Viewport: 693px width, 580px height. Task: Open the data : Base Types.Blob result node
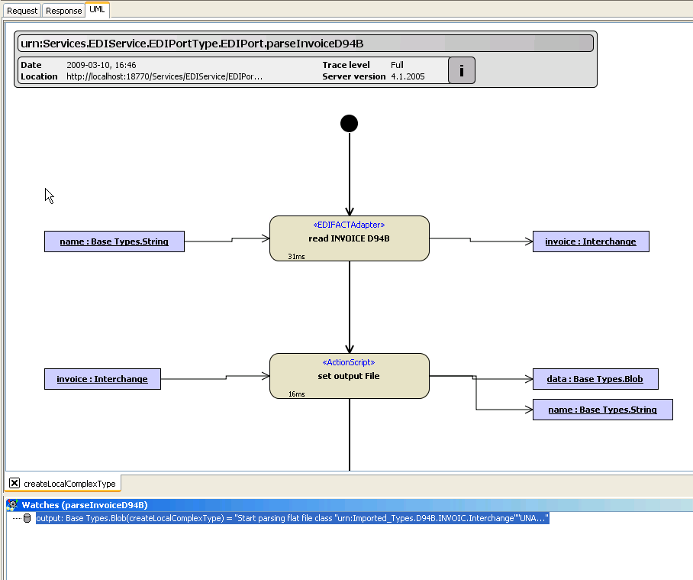(x=595, y=379)
